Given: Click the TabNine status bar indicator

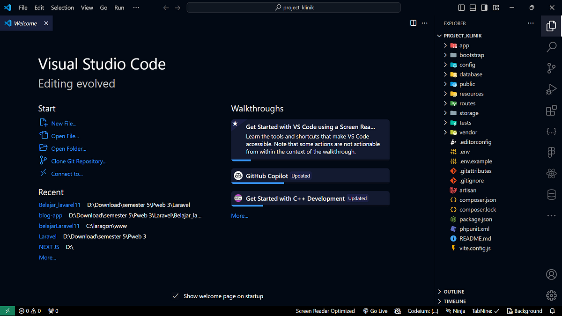Looking at the screenshot, I should 485,310.
